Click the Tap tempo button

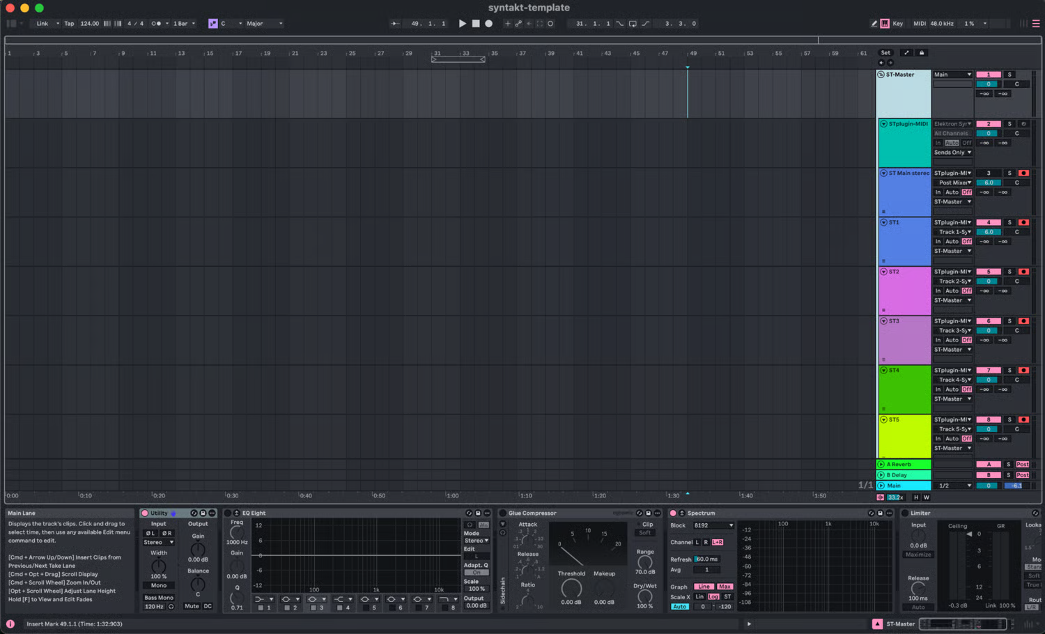tap(69, 24)
